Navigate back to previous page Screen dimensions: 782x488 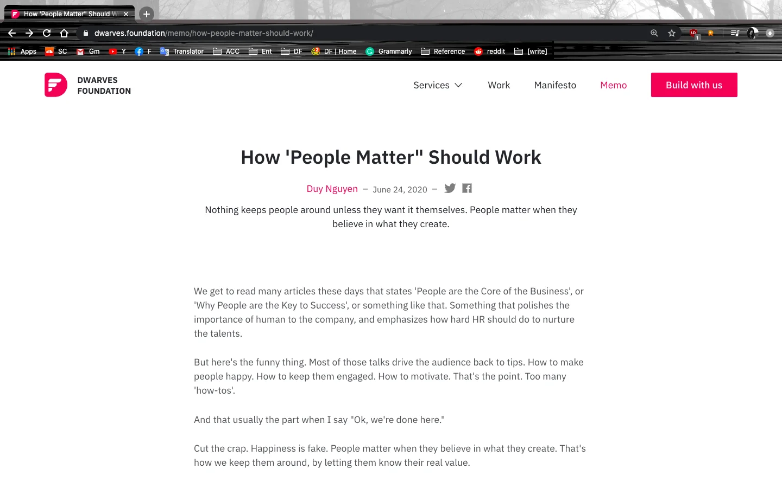coord(12,33)
